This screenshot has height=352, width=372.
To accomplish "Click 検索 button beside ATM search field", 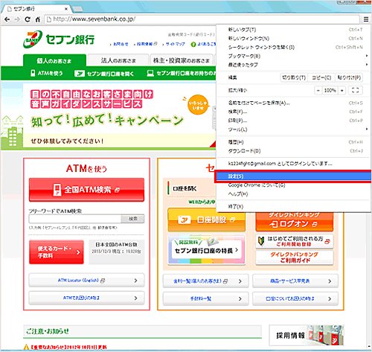I will point(132,219).
